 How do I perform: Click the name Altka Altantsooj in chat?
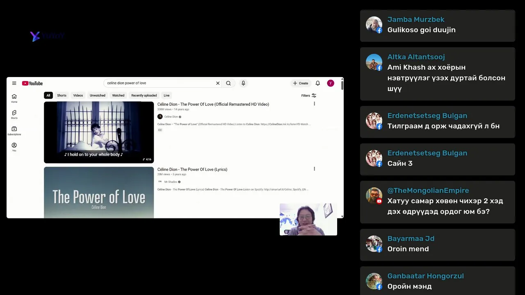416,57
